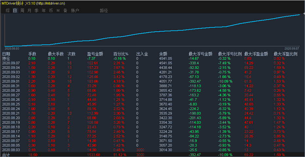Viewport: 305px width, 157px height.
Task: Click the 盈亏金额 column header
Action: (95, 54)
